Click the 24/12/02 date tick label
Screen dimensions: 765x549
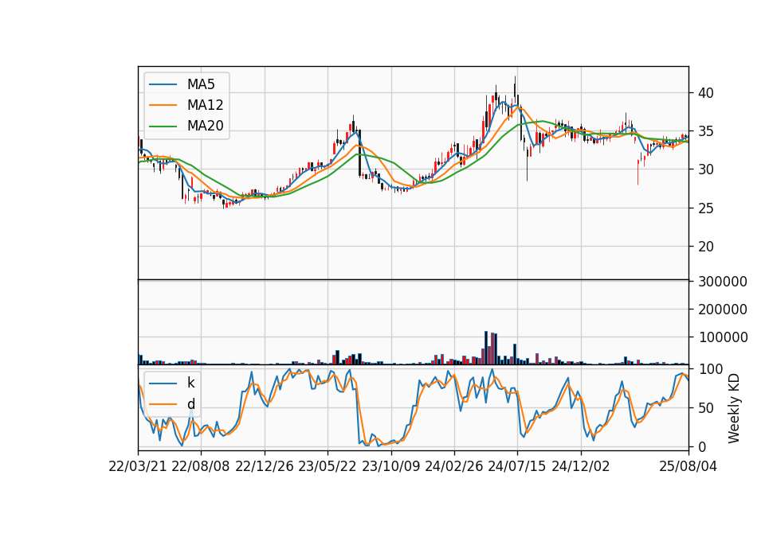point(581,466)
